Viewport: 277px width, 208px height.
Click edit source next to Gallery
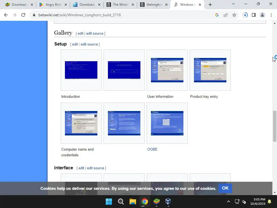[x=95, y=33]
